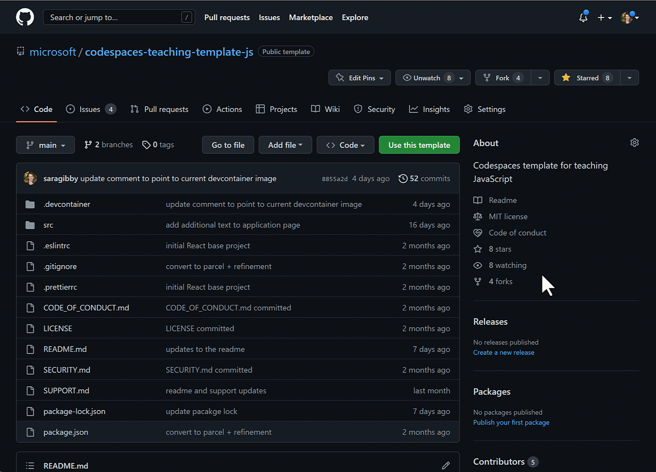The height and width of the screenshot is (472, 656).
Task: Switch to the Pull requests repo tab
Action: 160,109
